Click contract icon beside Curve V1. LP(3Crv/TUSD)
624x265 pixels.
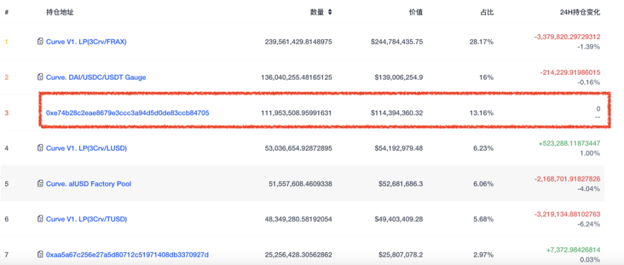tap(40, 219)
